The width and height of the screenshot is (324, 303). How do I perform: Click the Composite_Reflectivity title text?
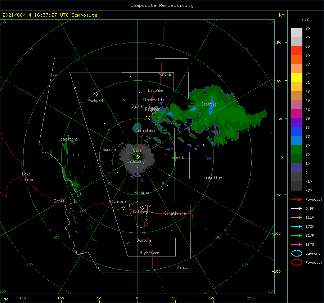(x=162, y=5)
